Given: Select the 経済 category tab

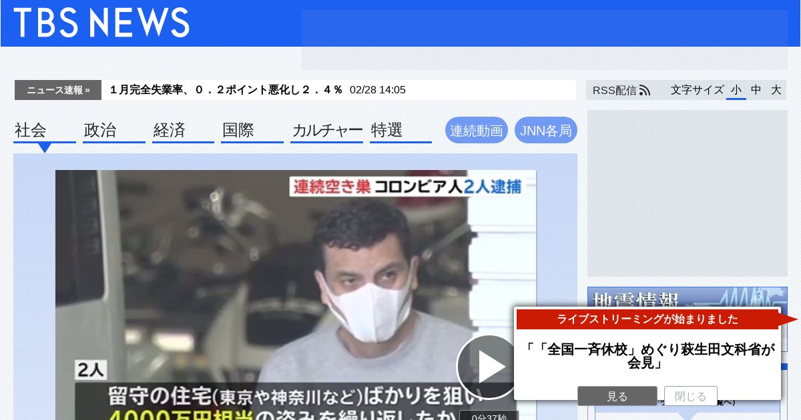Looking at the screenshot, I should click(183, 131).
